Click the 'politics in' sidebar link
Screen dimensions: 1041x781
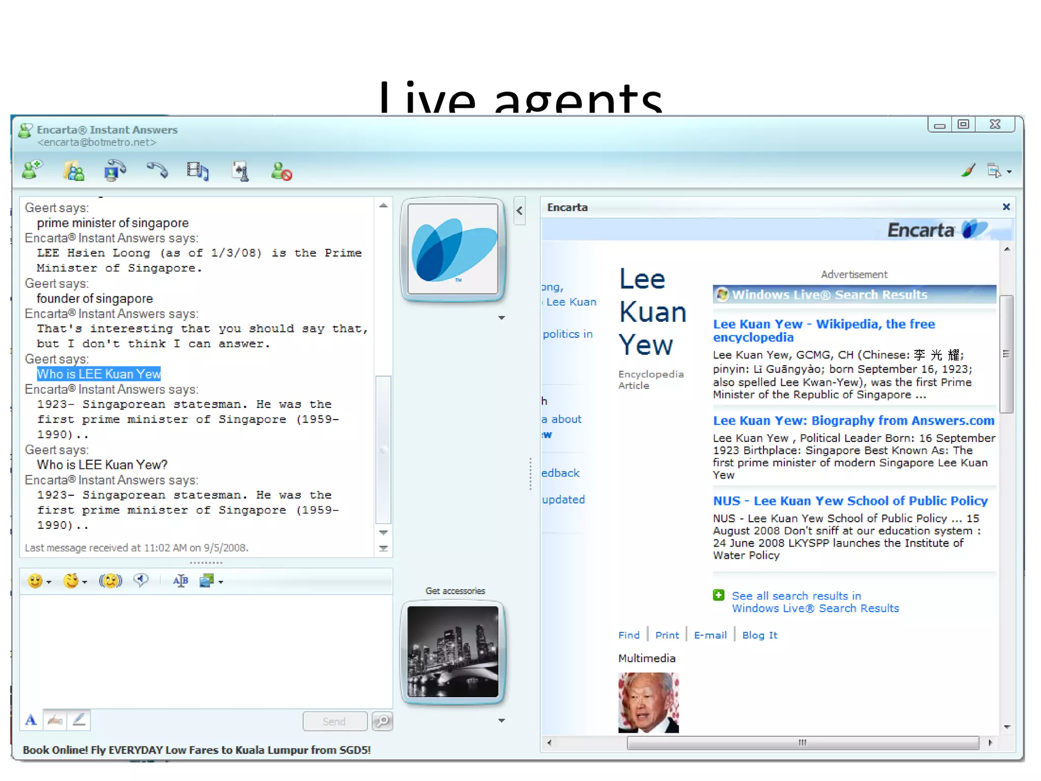point(568,334)
